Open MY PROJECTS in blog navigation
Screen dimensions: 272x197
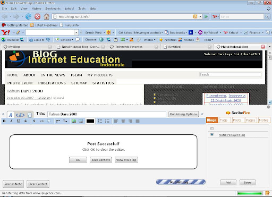[x=100, y=75]
